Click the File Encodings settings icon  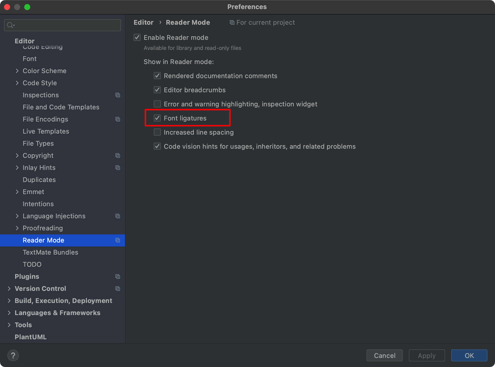(x=118, y=119)
